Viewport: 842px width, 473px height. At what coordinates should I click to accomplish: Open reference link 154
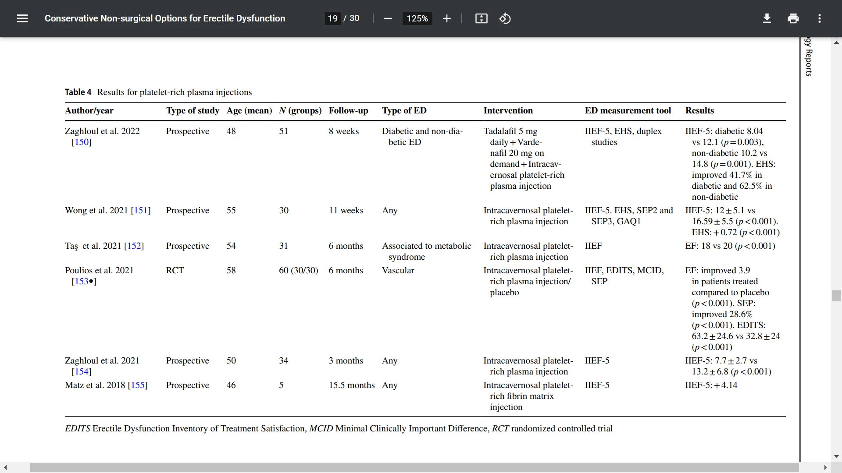(82, 371)
